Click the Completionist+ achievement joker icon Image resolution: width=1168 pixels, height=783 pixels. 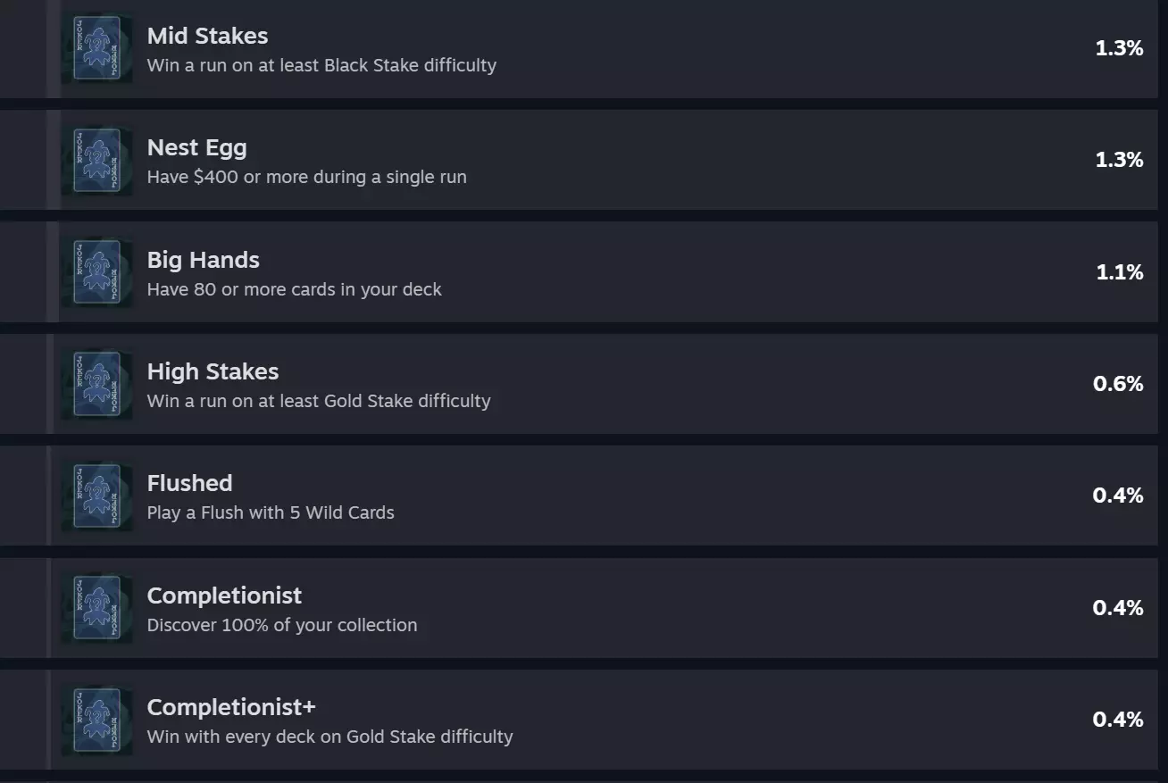(x=96, y=721)
